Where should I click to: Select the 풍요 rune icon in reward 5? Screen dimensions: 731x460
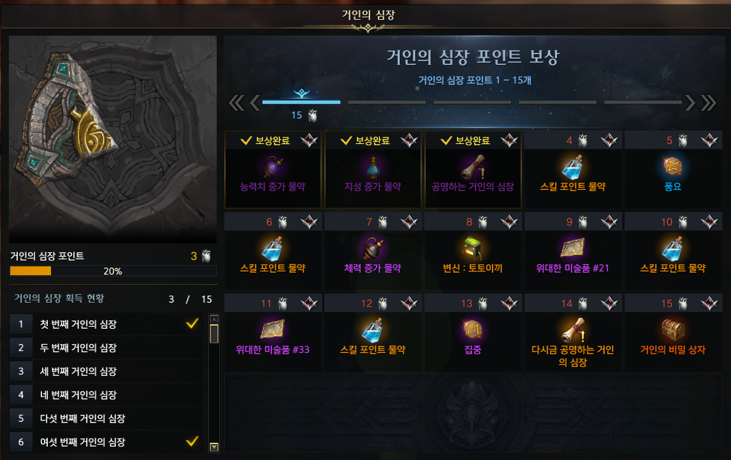(x=673, y=166)
